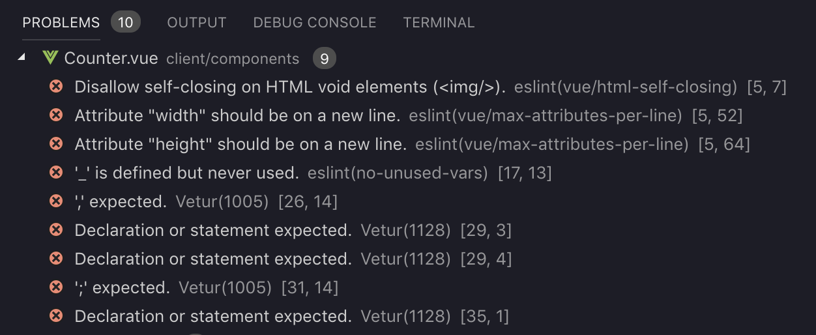Collapse the Counter.vue problems tree
816x335 pixels.
[x=22, y=58]
